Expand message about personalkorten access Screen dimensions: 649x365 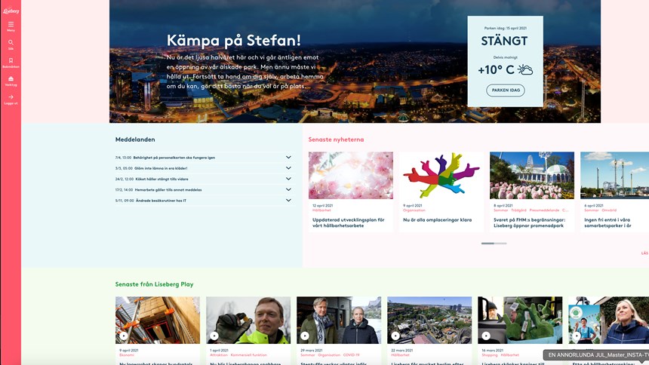(x=288, y=158)
